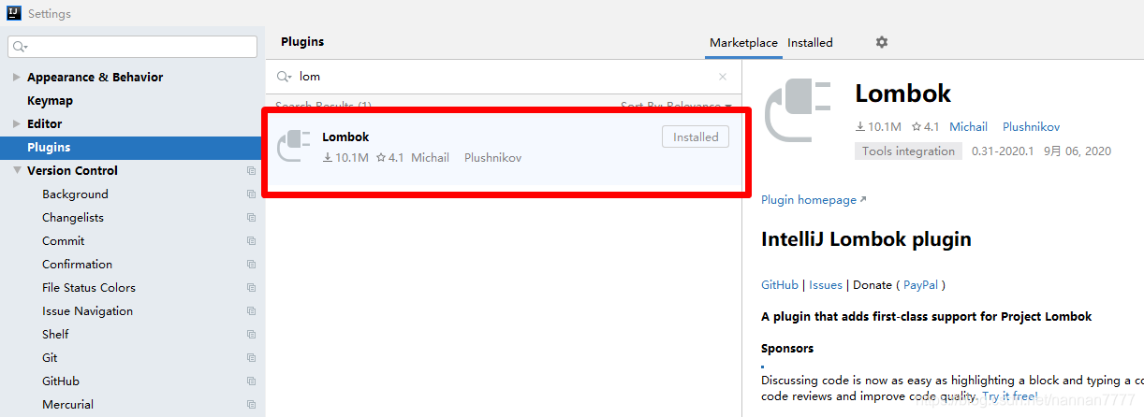Click Plushnikov author link in details header
The width and height of the screenshot is (1144, 417).
pyautogui.click(x=1031, y=127)
